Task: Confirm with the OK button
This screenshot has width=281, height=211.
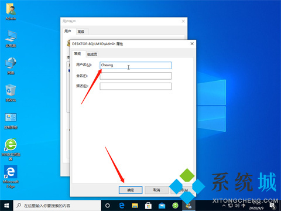Action: point(131,190)
